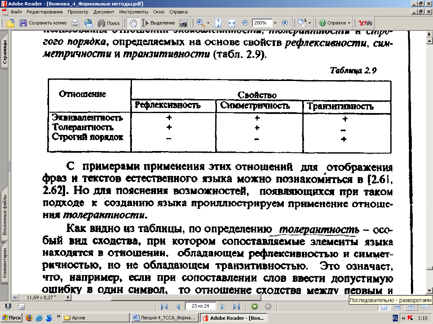Select the Hand tool
Screen dimensions: 433x324
point(133,23)
